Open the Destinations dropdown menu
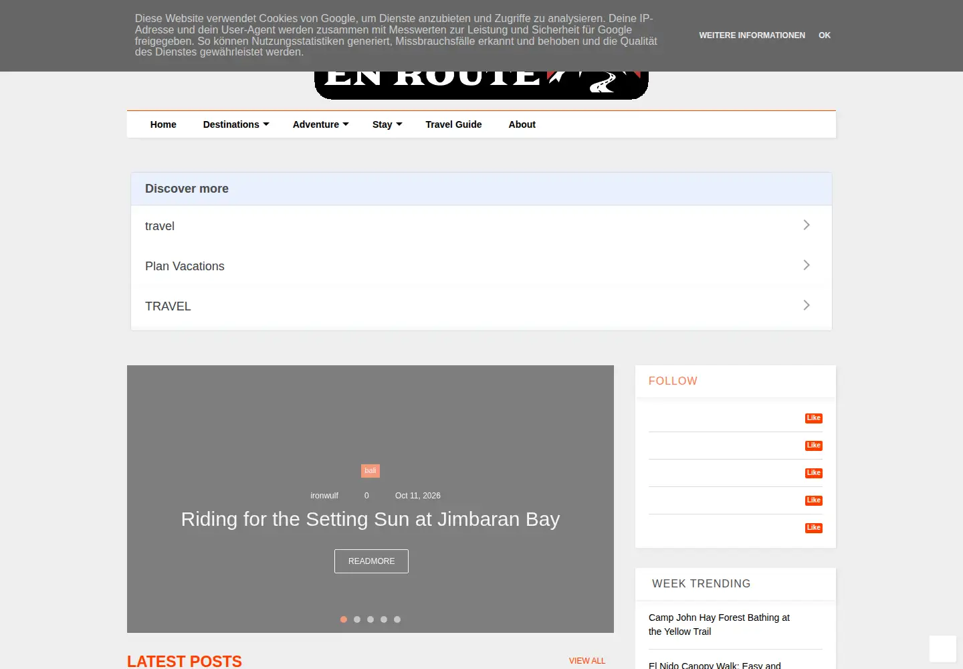 point(236,124)
